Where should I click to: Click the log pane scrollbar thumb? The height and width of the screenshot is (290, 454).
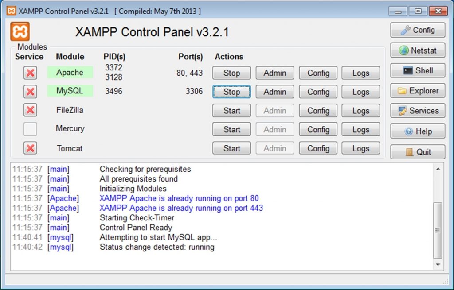[x=438, y=230]
